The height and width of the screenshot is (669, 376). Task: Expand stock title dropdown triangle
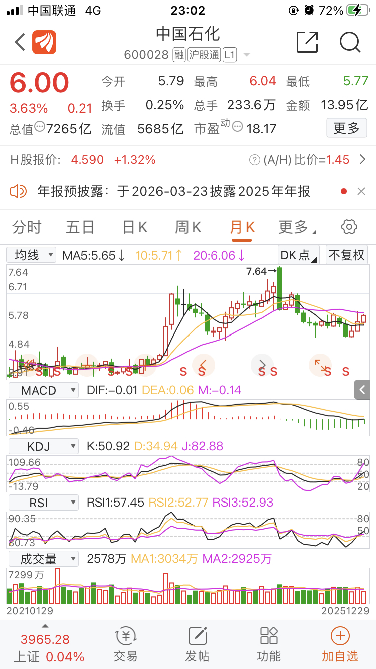pos(246,55)
